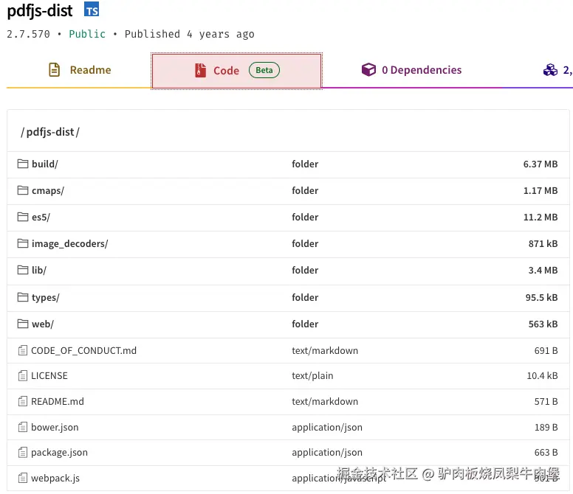Open the README.md file
Screen dimensions: 573x494
coord(58,401)
